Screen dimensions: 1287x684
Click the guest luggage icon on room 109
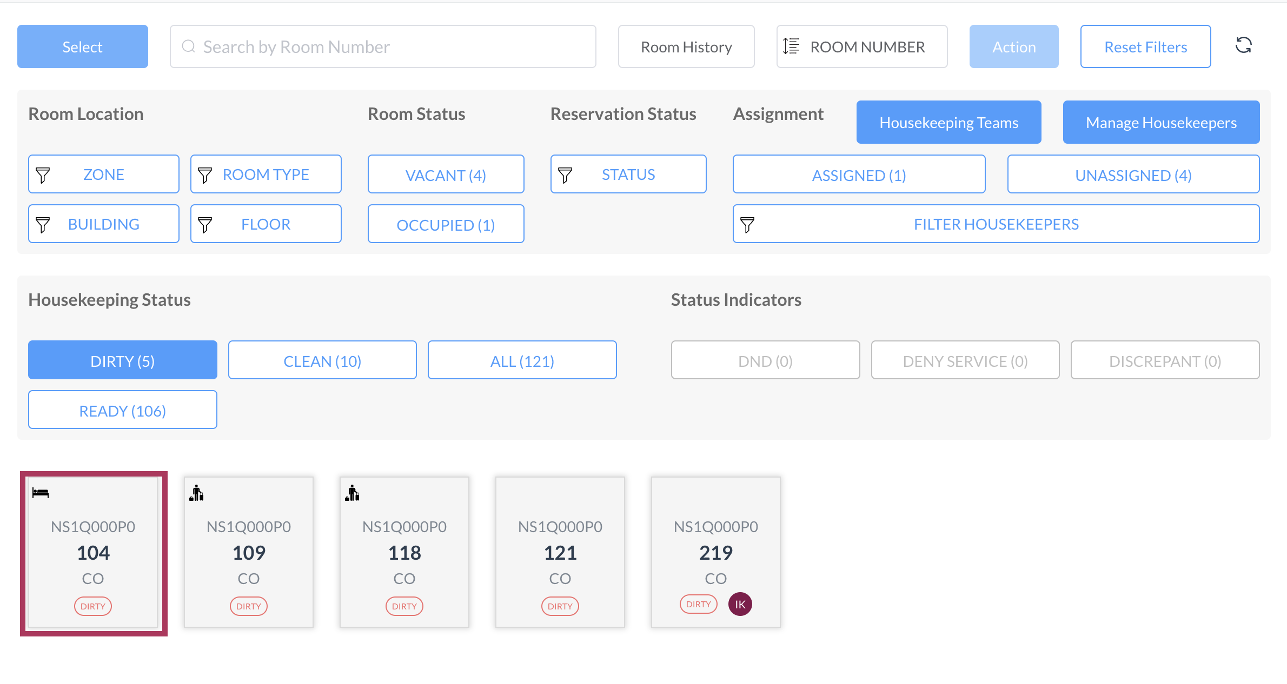pyautogui.click(x=197, y=493)
